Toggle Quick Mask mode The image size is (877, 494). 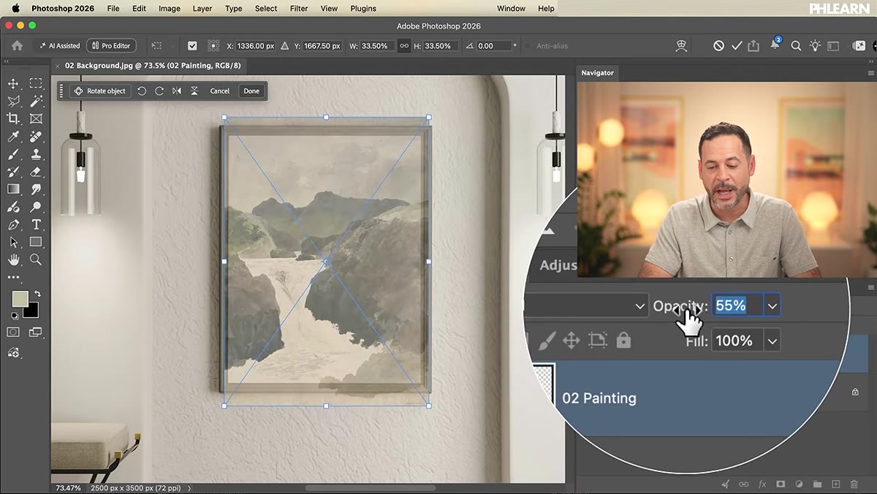[13, 332]
